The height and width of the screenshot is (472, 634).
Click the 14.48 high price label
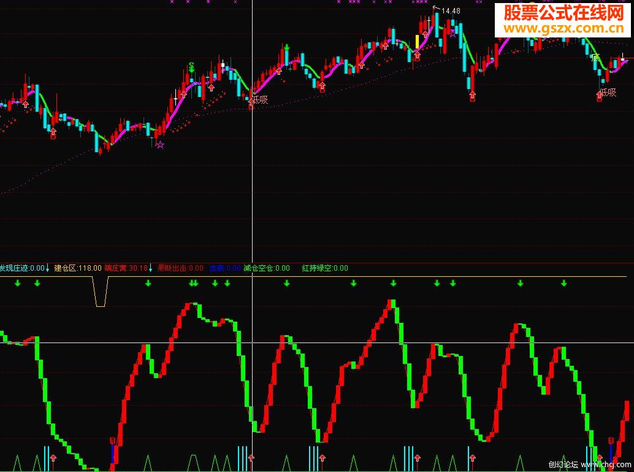click(451, 11)
